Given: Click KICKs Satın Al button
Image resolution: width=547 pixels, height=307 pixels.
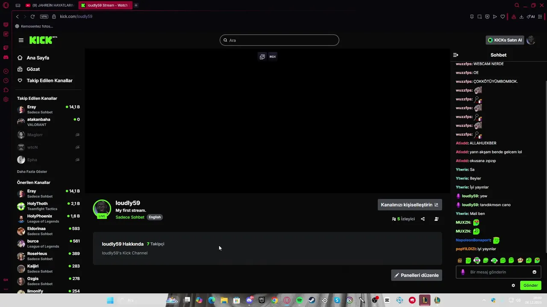Looking at the screenshot, I should [x=505, y=40].
